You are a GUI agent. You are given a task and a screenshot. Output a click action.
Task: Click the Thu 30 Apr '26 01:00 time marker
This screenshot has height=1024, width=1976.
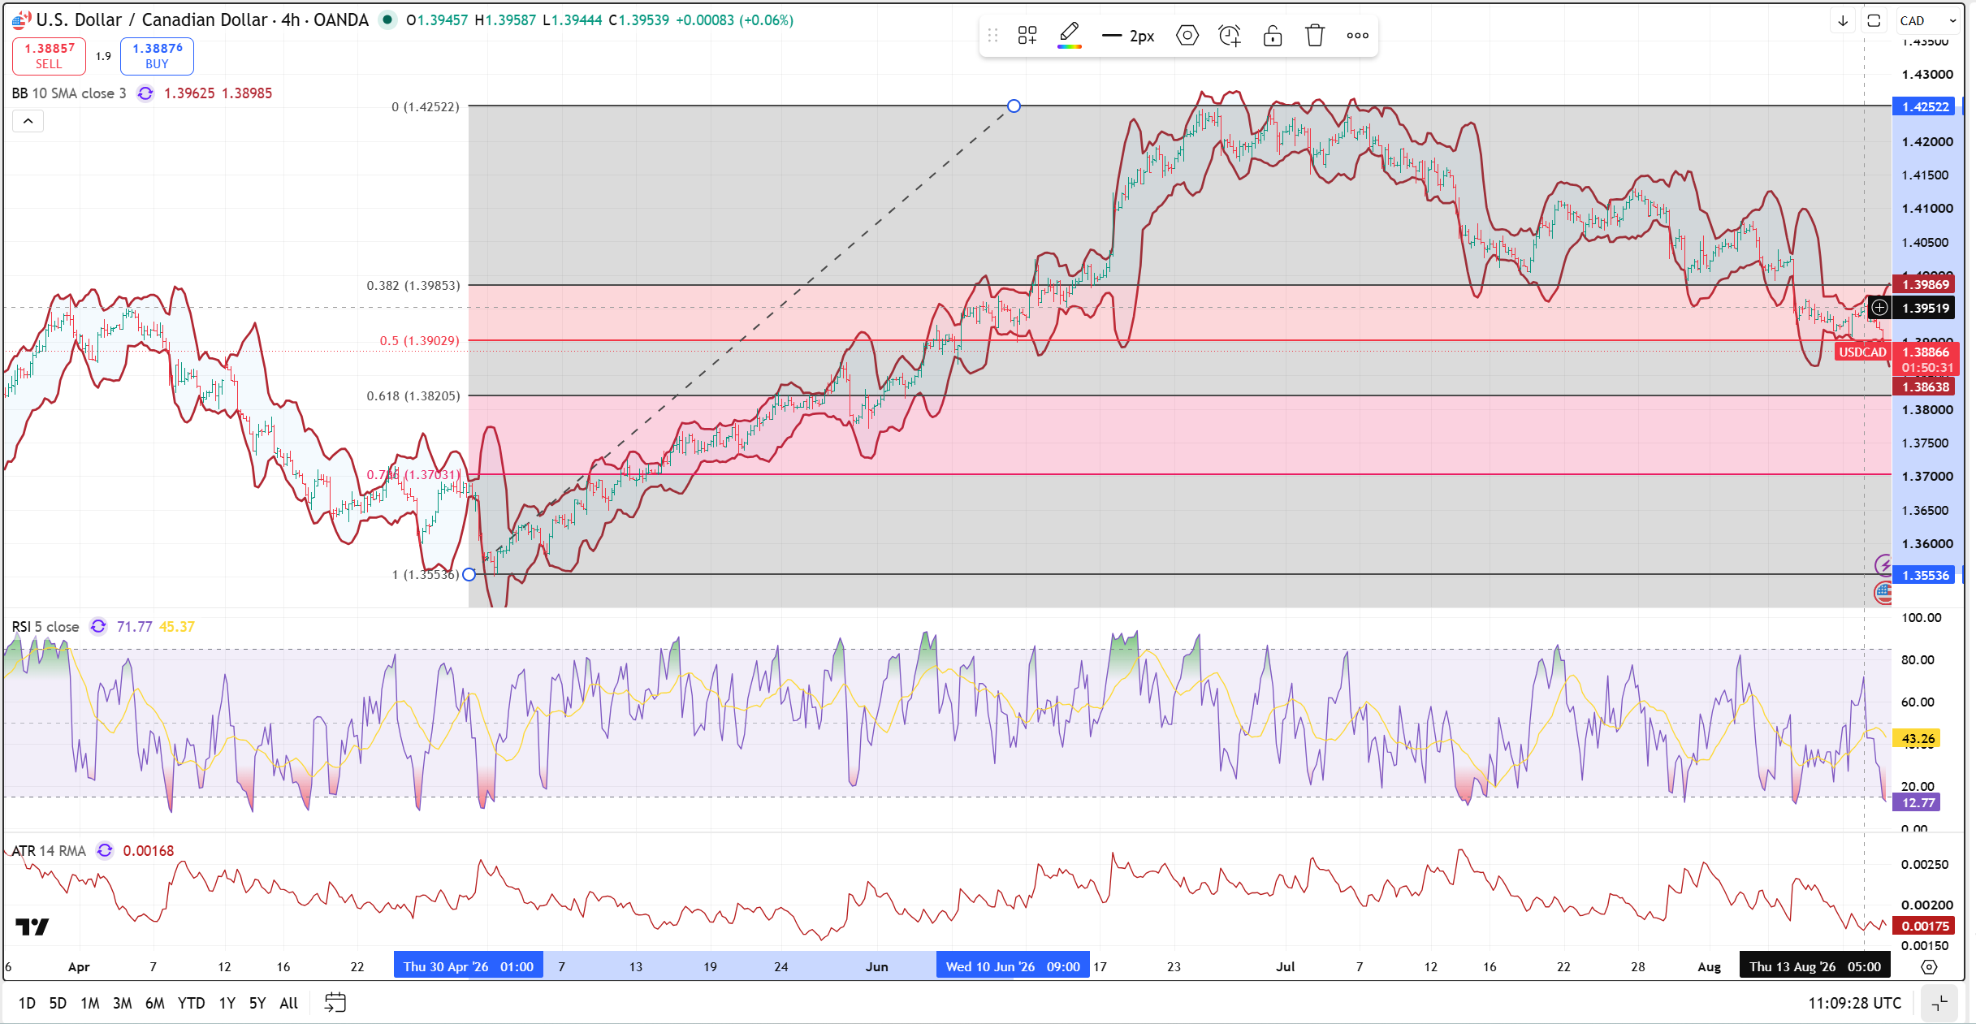coord(469,966)
